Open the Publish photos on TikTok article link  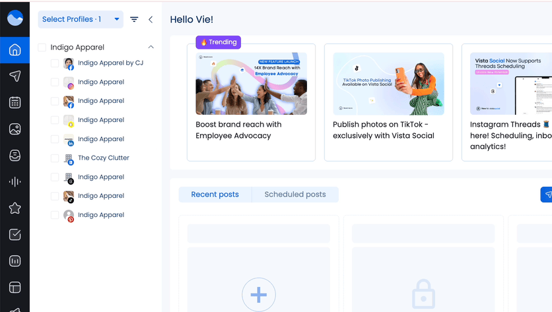tap(384, 130)
